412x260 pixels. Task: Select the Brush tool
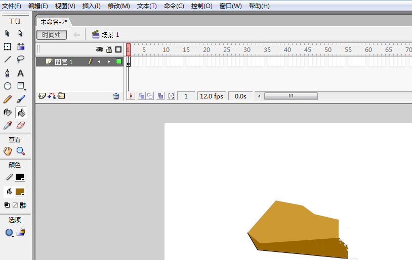click(x=20, y=99)
